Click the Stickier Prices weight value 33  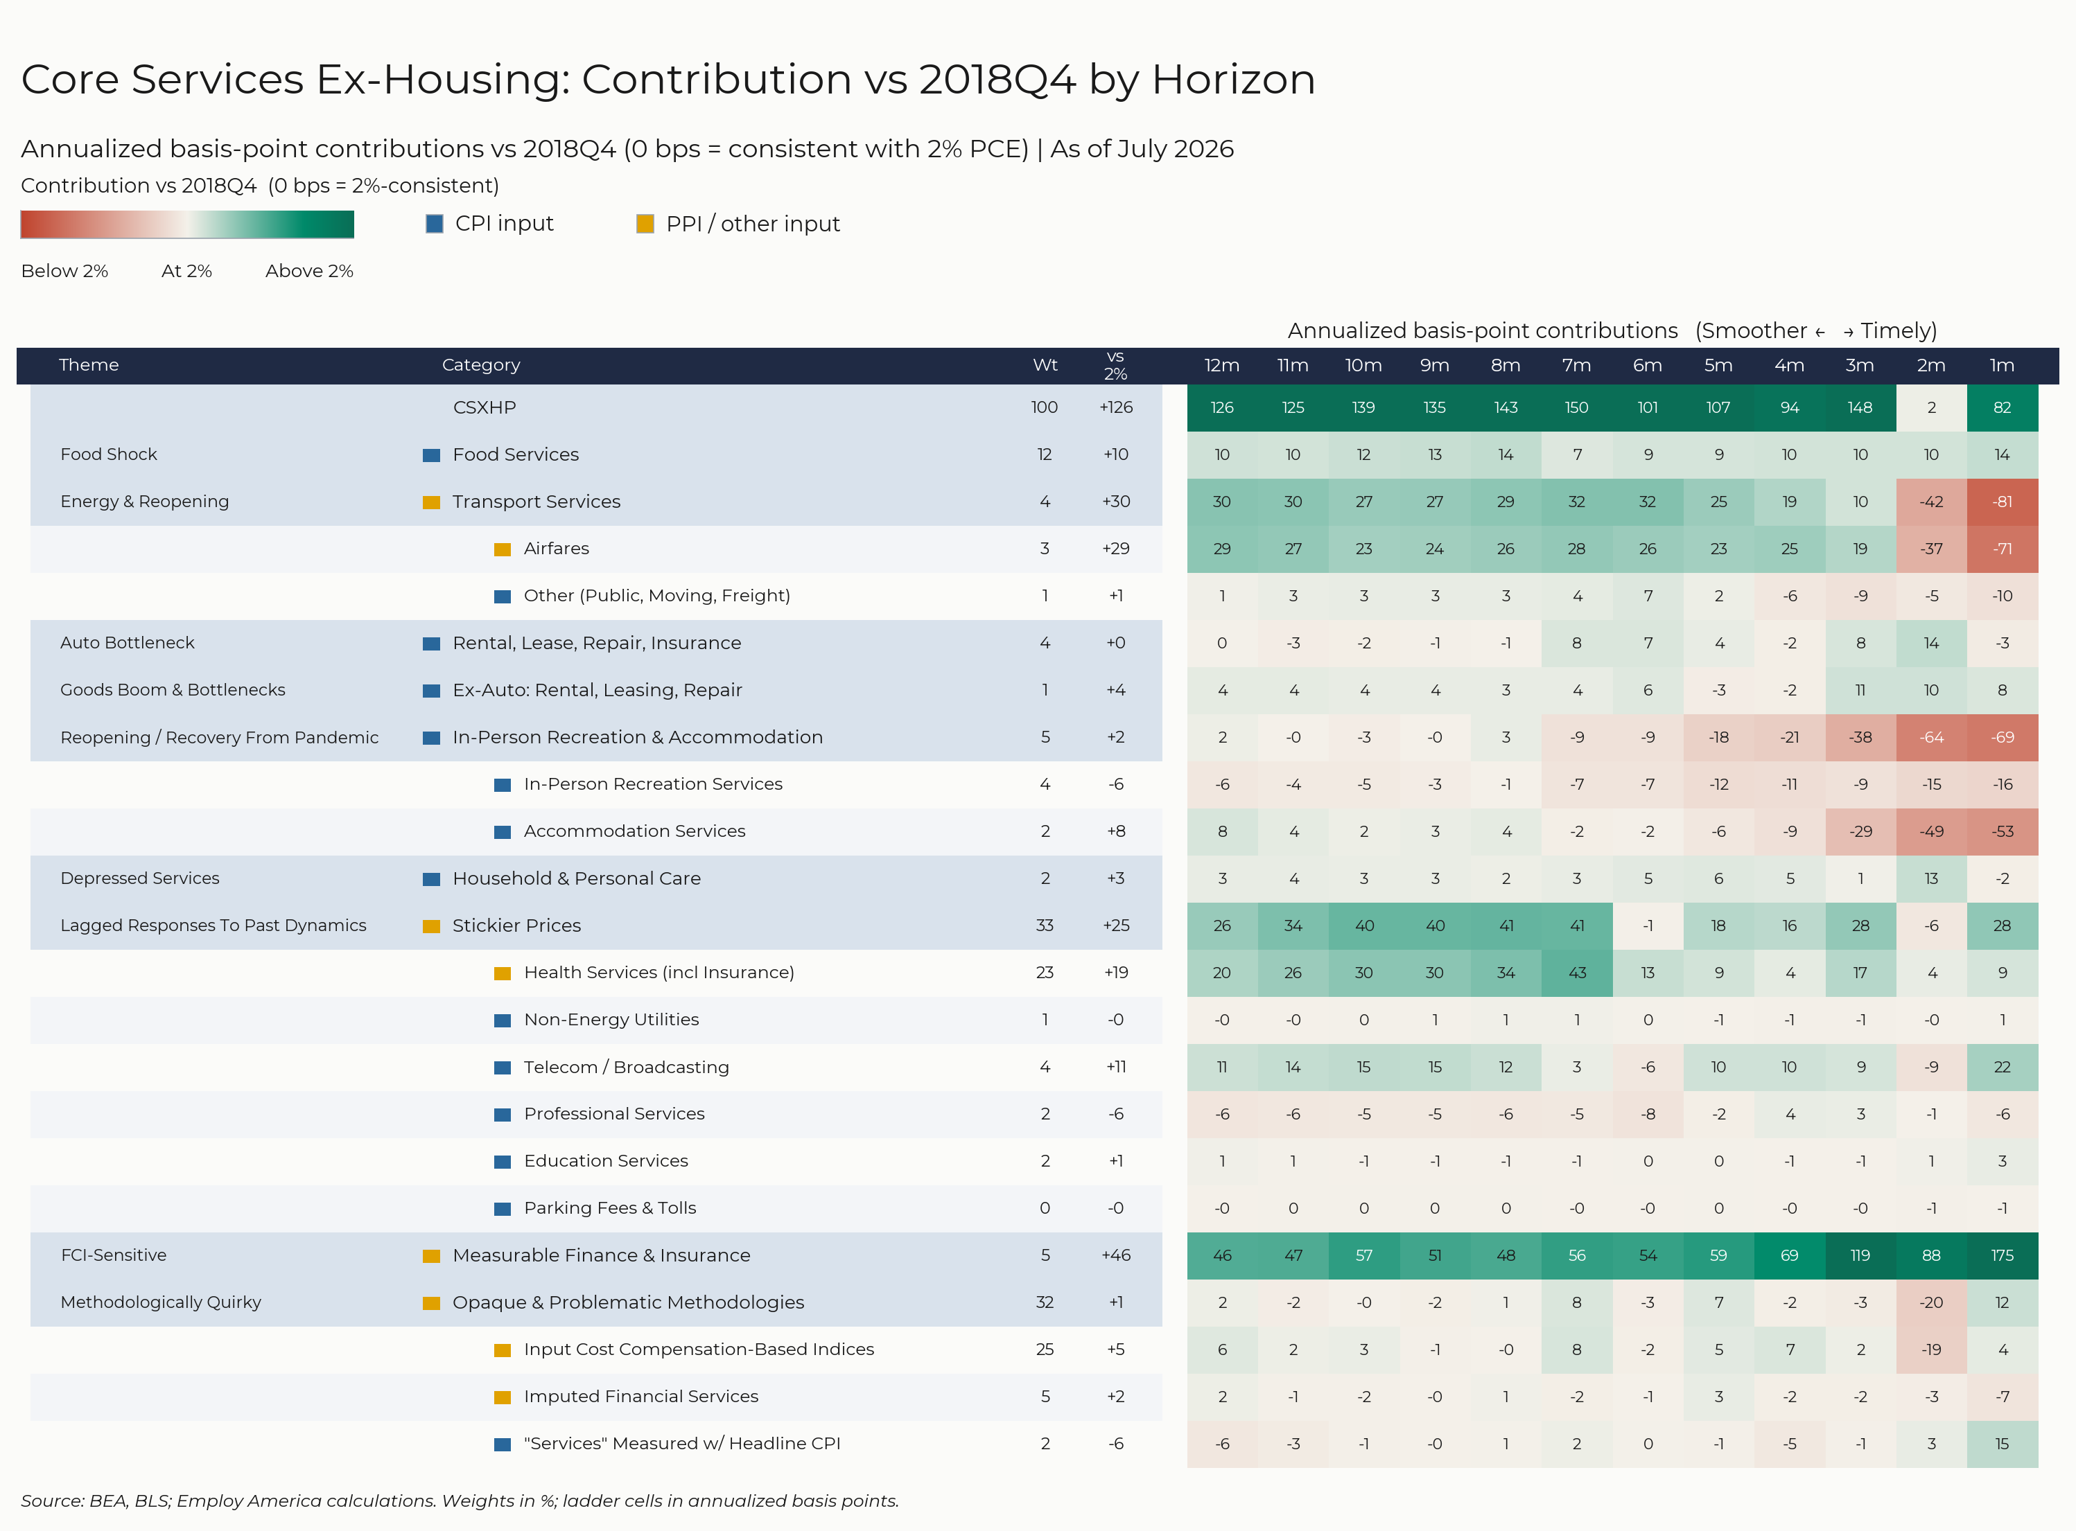point(1045,927)
